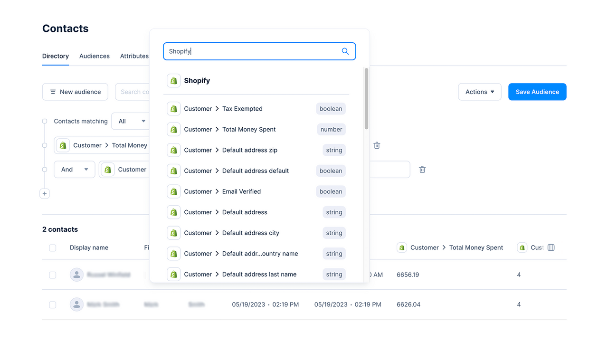Image resolution: width=608 pixels, height=342 pixels.
Task: Click Shopify icon beside Default address city
Action: (174, 233)
